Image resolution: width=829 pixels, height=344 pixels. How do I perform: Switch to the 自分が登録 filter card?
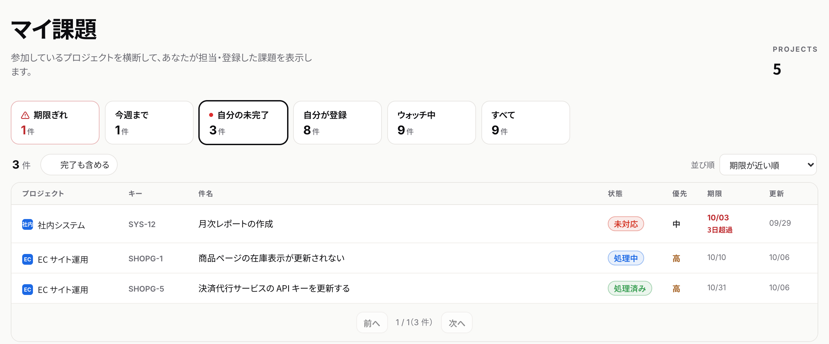pyautogui.click(x=338, y=123)
